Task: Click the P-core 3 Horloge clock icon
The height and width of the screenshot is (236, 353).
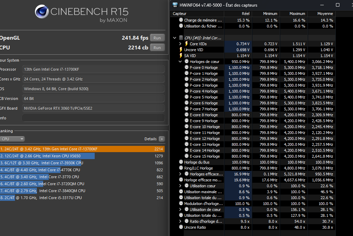Action: point(187,85)
